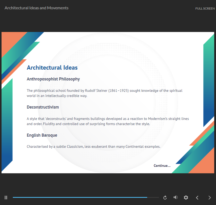Viewport: 216px width, 205px height.
Task: Select the Anthroposophist Philosophy heading
Action: point(53,79)
